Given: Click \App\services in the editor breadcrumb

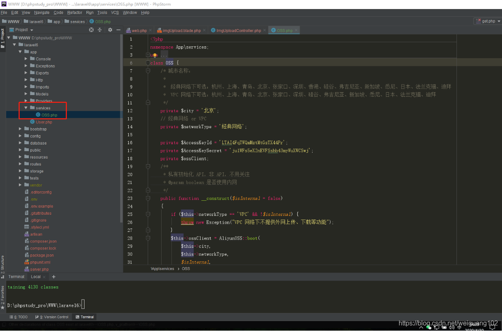Looking at the screenshot, I should pyautogui.click(x=162, y=269).
